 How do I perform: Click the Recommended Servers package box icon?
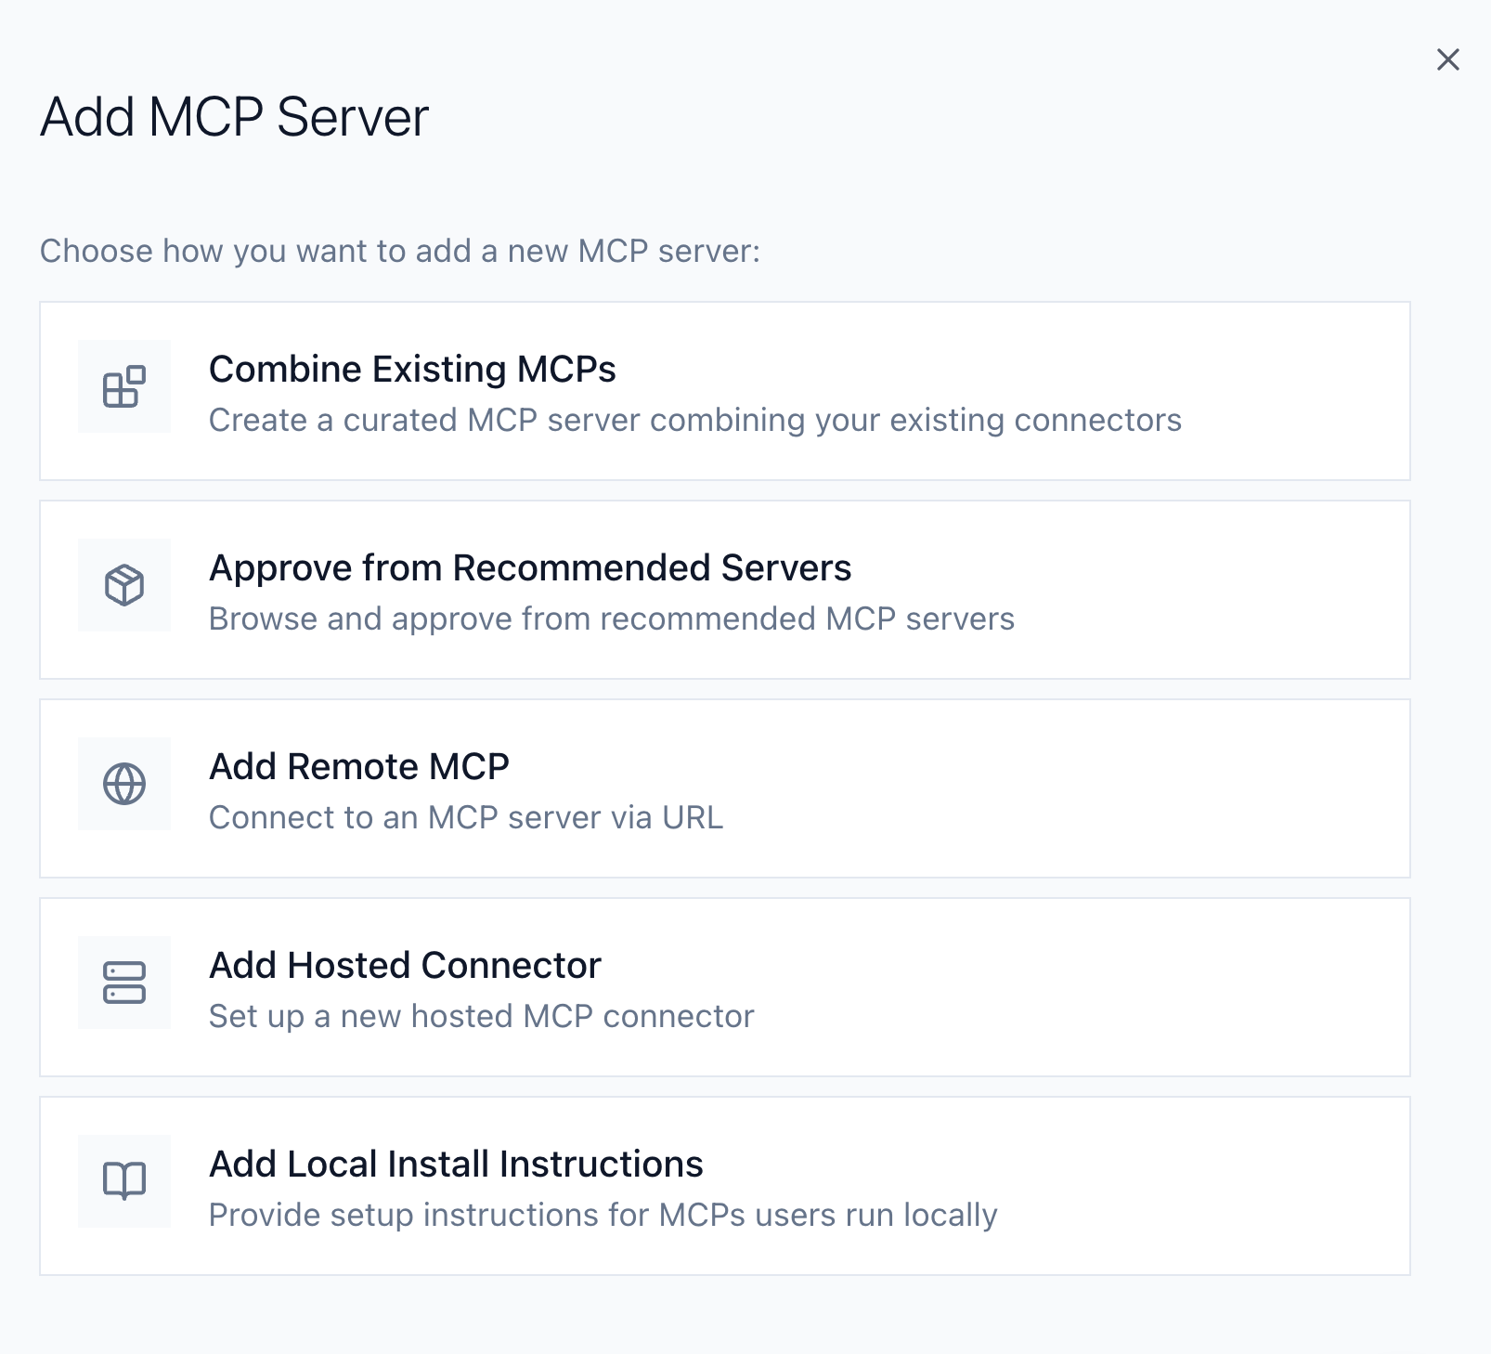coord(124,585)
